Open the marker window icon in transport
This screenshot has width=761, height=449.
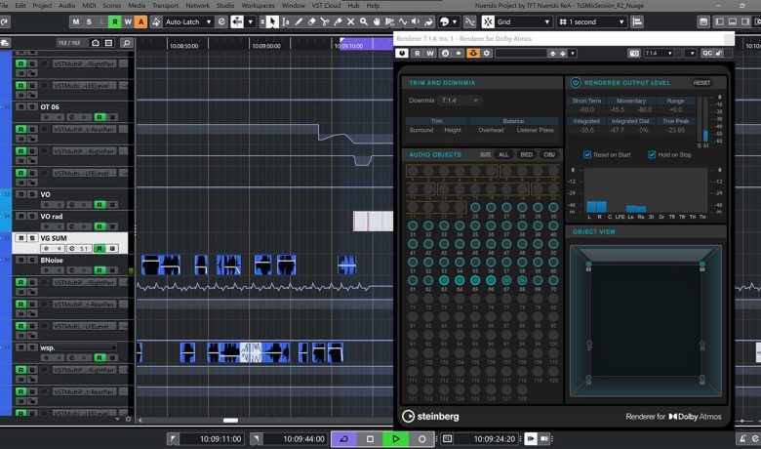[447, 439]
